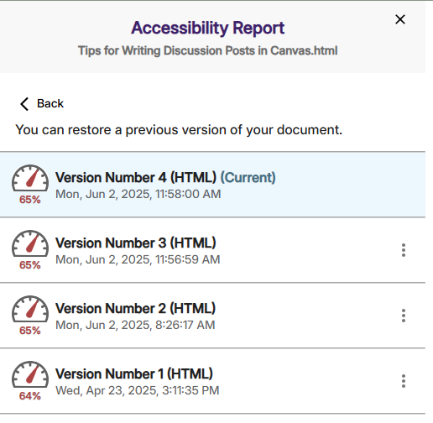Select the Version Number 1 (HTML) title
433x423 pixels.
[x=134, y=373]
